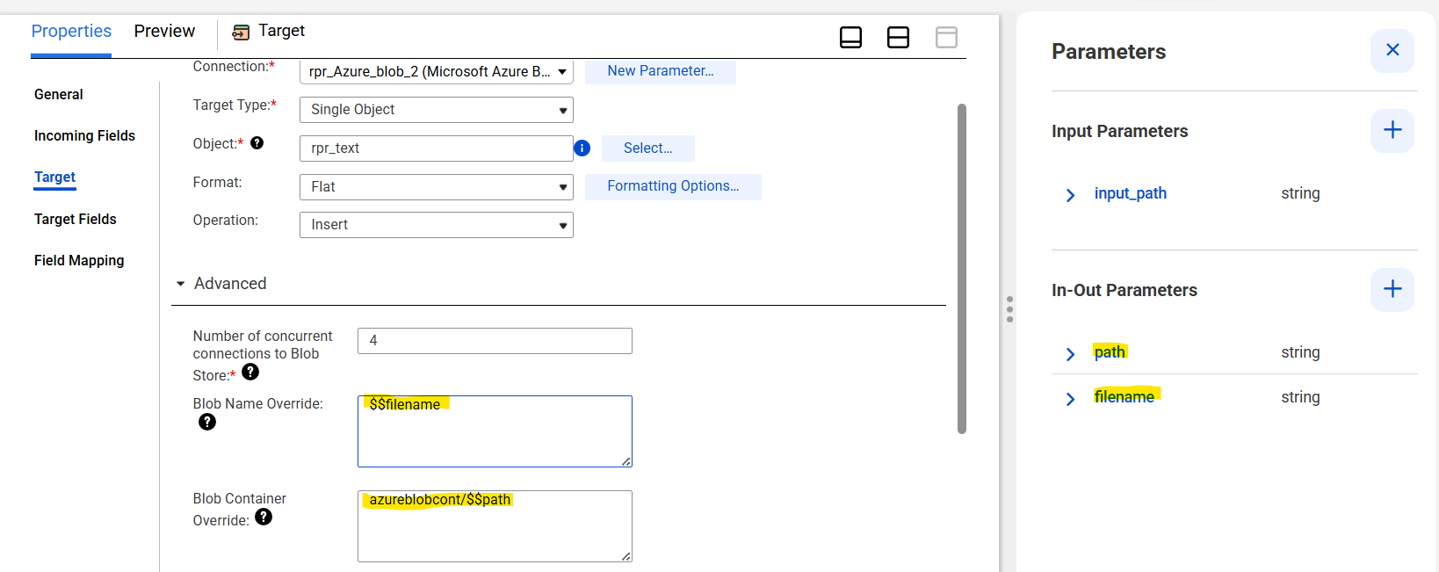The image size is (1439, 572).
Task: Switch to the Preview tab
Action: [x=164, y=32]
